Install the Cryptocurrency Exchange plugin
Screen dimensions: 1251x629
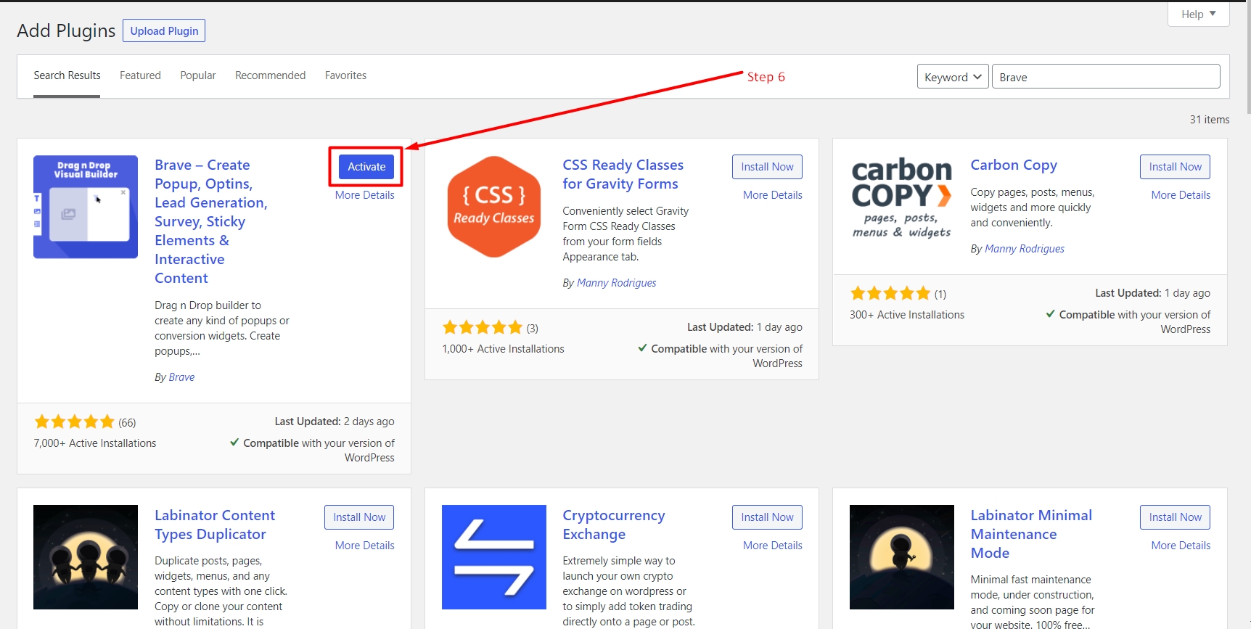coord(767,517)
